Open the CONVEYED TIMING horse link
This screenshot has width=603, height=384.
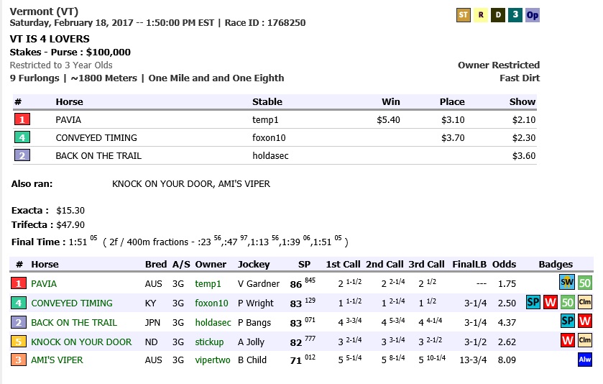(72, 303)
